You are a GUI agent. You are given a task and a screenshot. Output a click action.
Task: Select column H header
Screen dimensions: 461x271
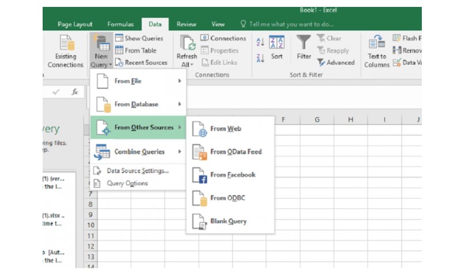pyautogui.click(x=350, y=120)
